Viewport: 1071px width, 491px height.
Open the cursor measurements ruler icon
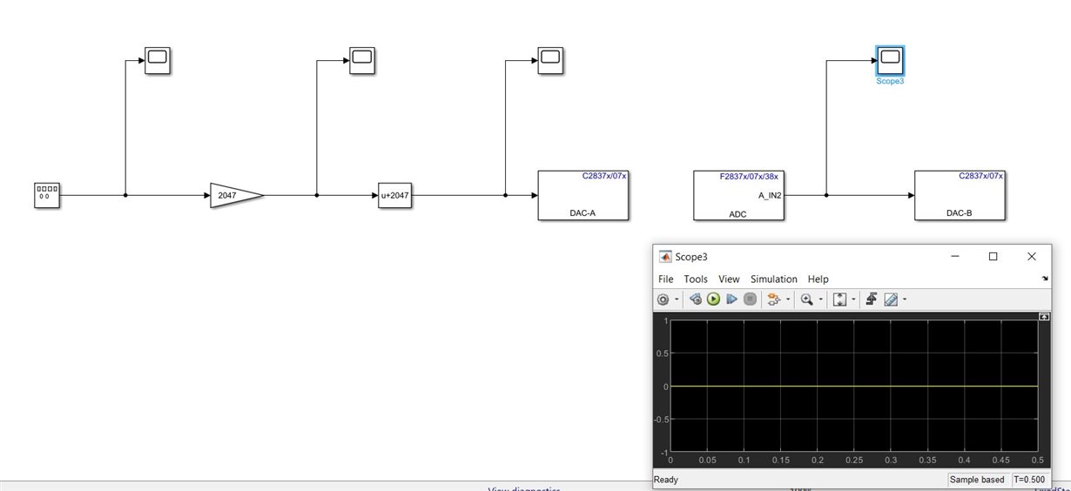[891, 299]
